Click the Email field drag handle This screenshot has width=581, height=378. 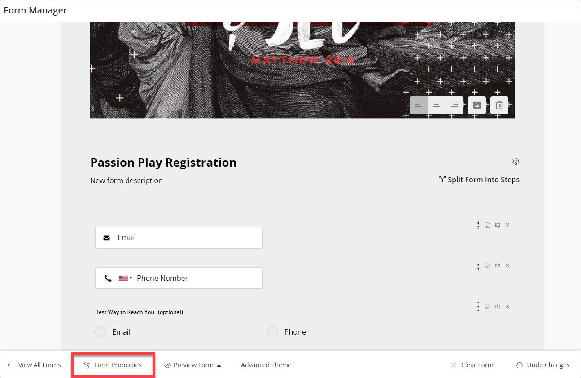point(478,225)
